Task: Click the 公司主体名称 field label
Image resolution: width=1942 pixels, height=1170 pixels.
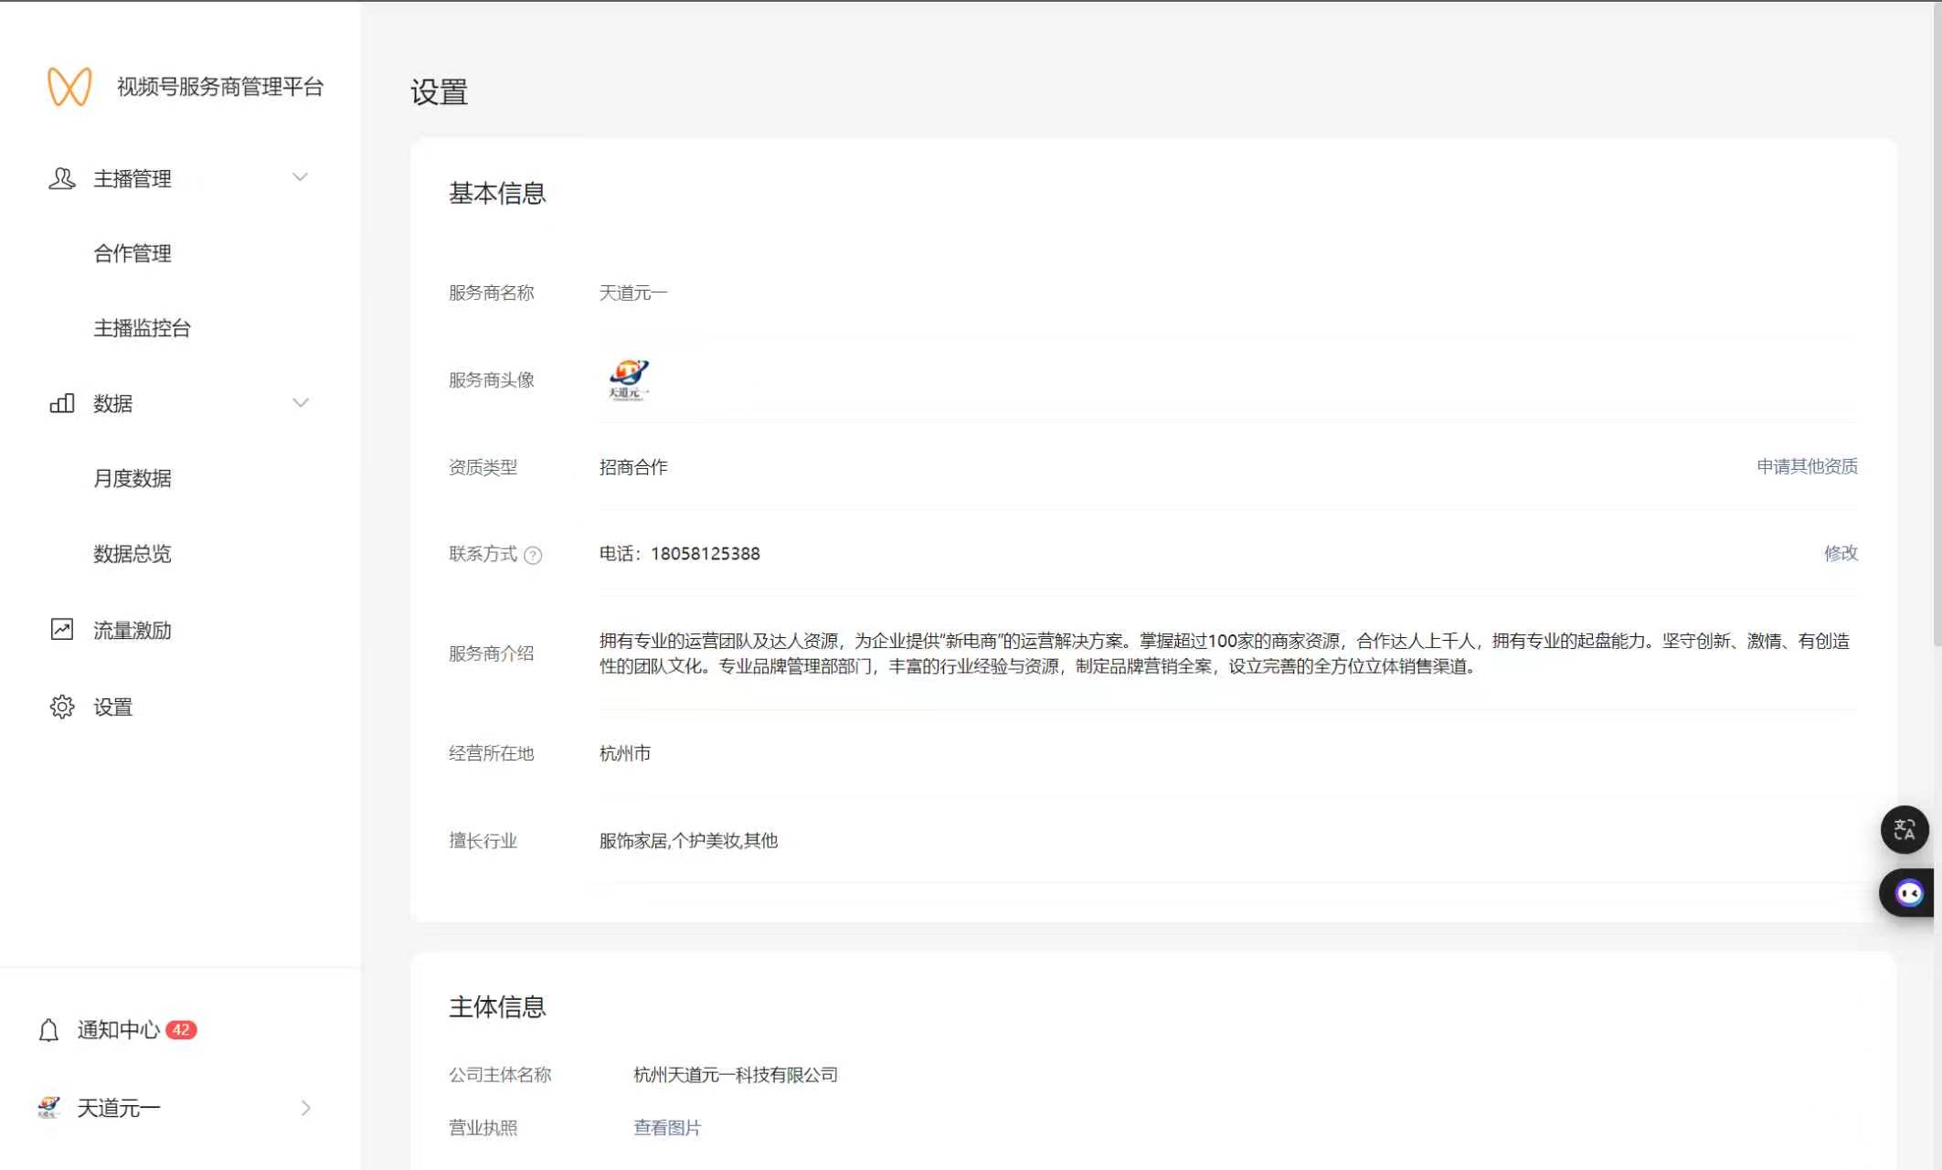Action: click(500, 1075)
